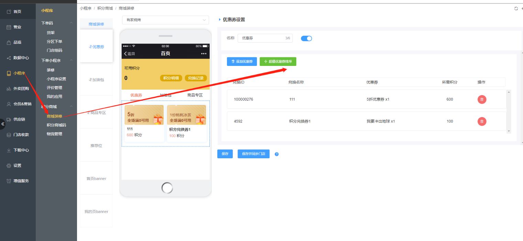The height and width of the screenshot is (241, 523).
Task: Tap 兑换记录 in phone preview
Action: point(196,78)
